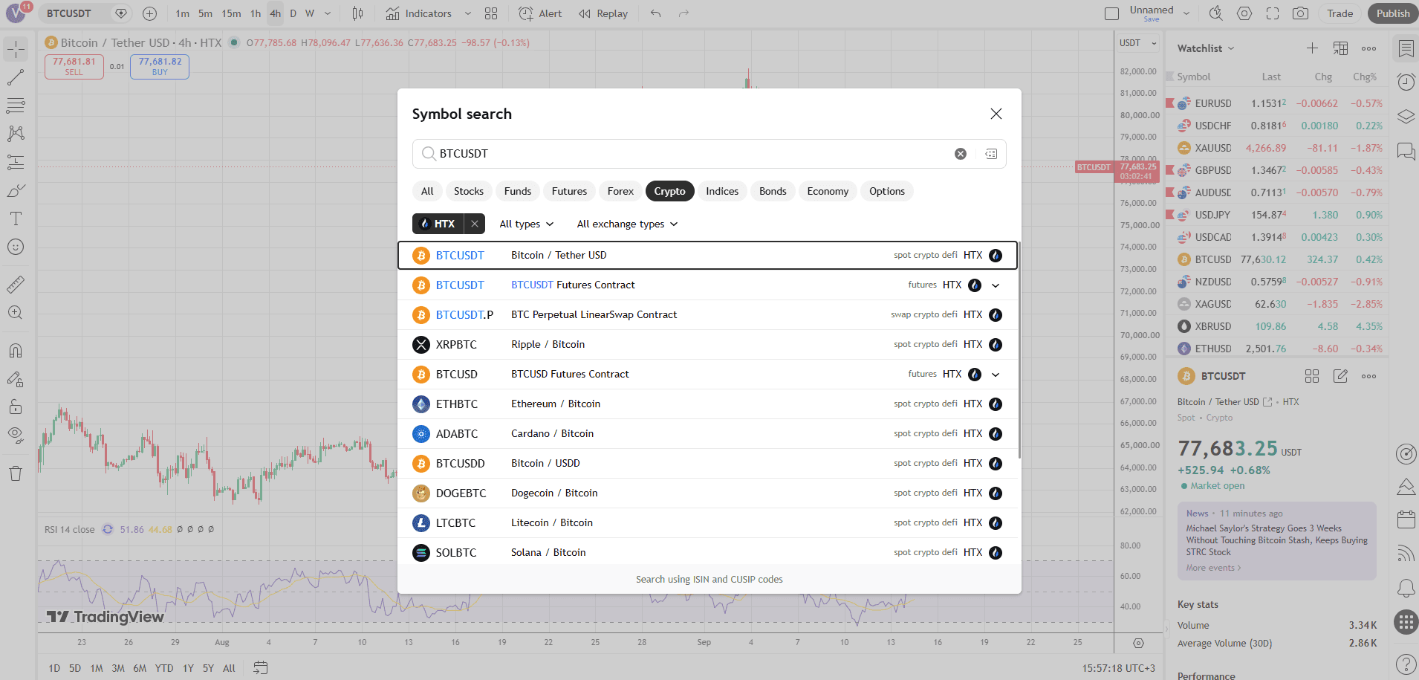Open the emoji icons tool

pos(16,247)
